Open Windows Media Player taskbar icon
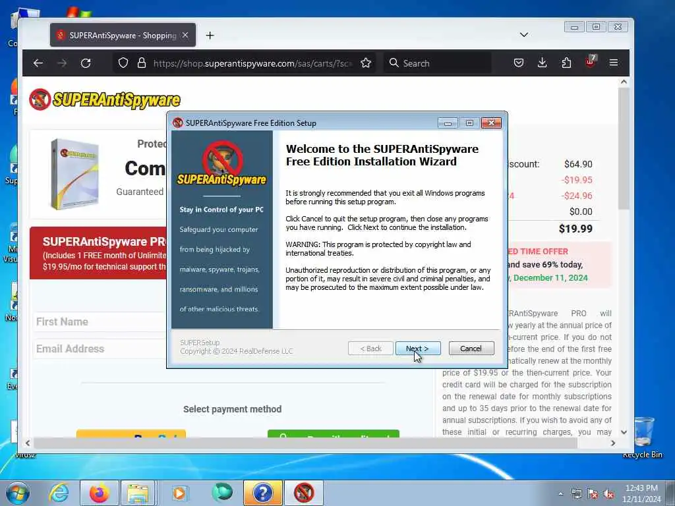This screenshot has width=675, height=506. coord(179,493)
